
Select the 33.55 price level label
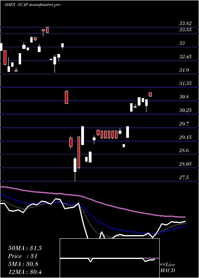pyautogui.click(x=185, y=30)
